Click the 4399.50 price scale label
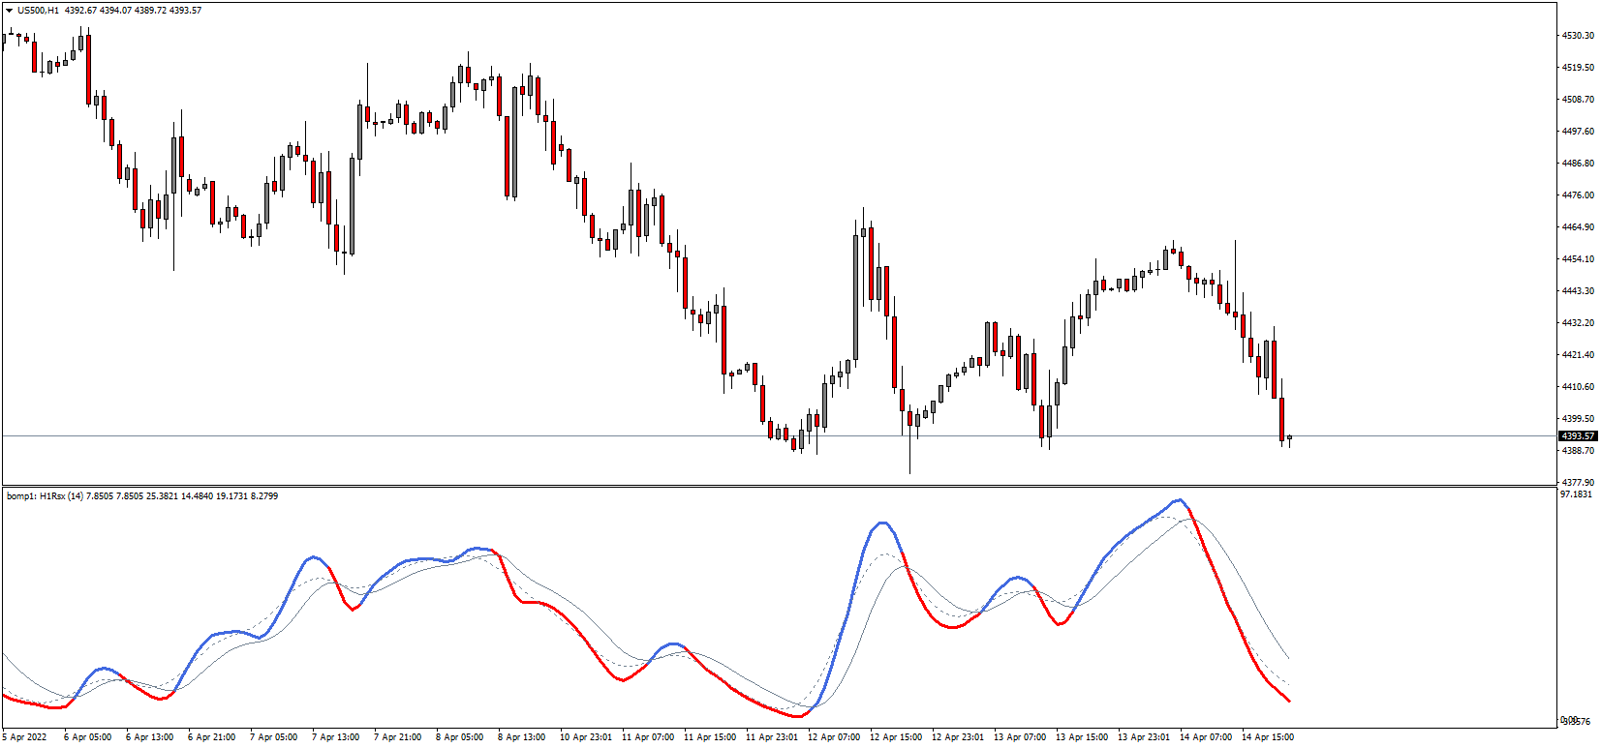 point(1578,419)
